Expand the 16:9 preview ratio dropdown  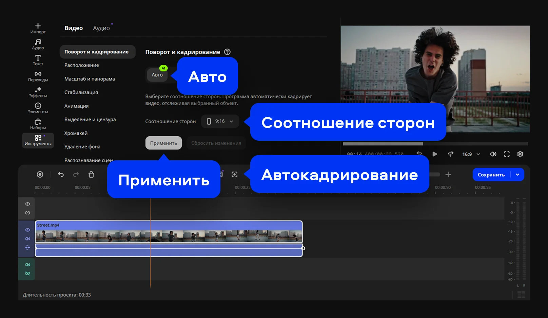[471, 154]
